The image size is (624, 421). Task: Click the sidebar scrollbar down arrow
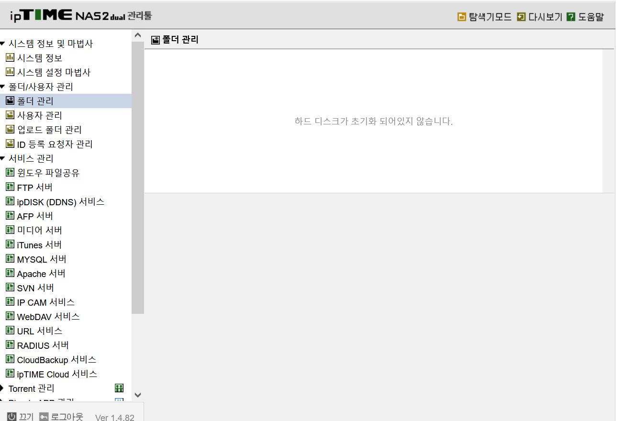point(138,395)
